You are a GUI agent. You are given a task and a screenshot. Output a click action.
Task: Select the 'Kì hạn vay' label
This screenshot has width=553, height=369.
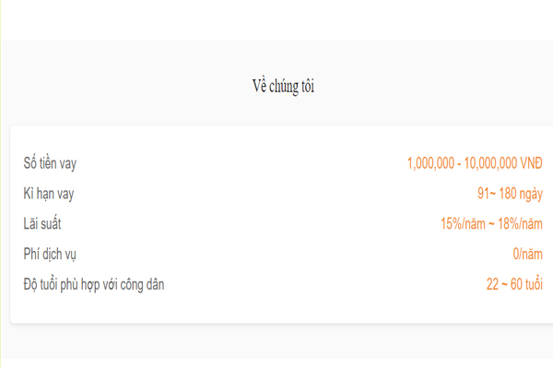tap(49, 194)
